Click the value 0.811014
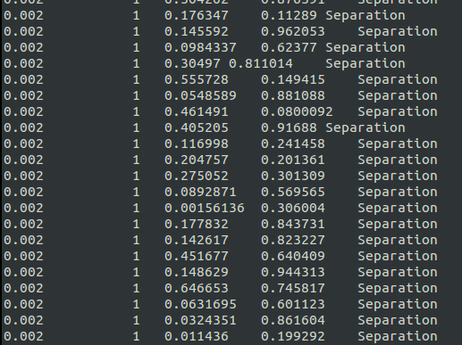 coord(261,63)
